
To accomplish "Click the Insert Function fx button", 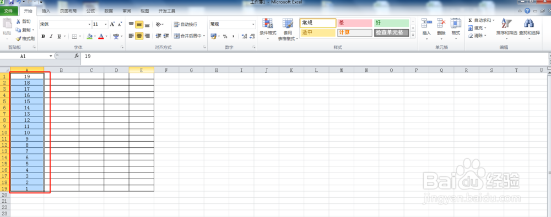I will click(x=77, y=56).
